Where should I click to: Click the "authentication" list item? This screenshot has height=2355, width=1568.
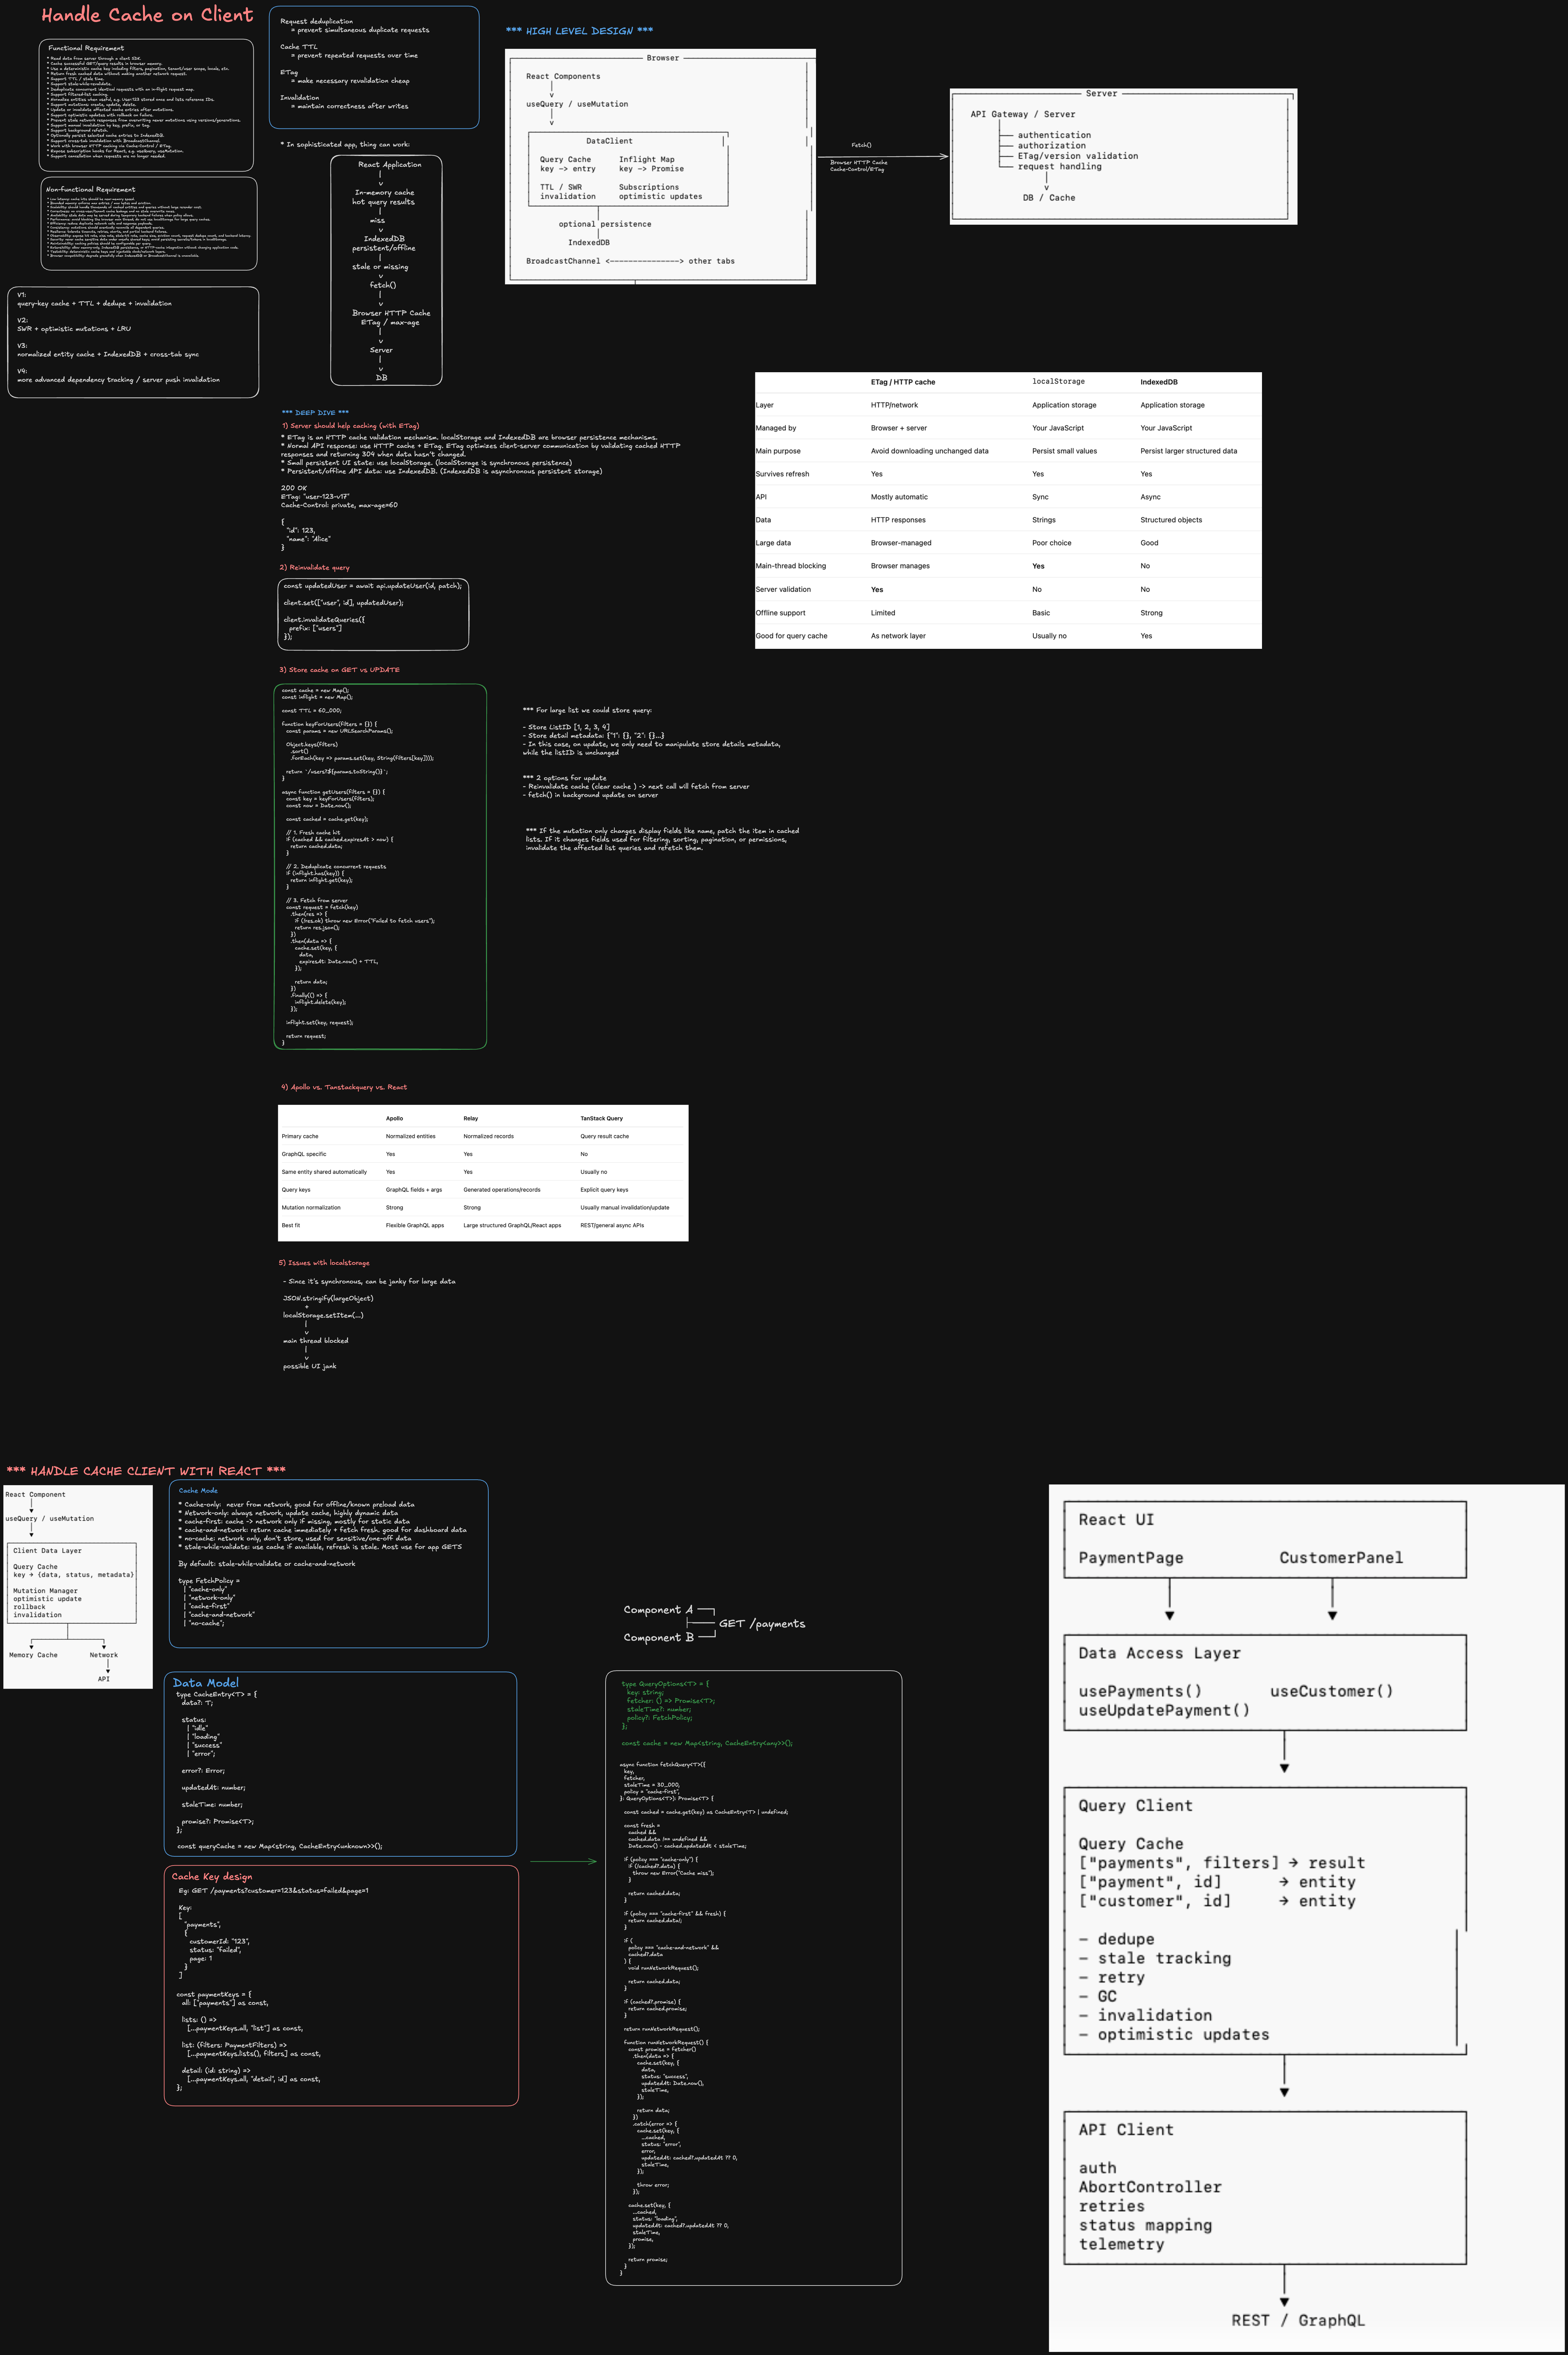[1054, 135]
